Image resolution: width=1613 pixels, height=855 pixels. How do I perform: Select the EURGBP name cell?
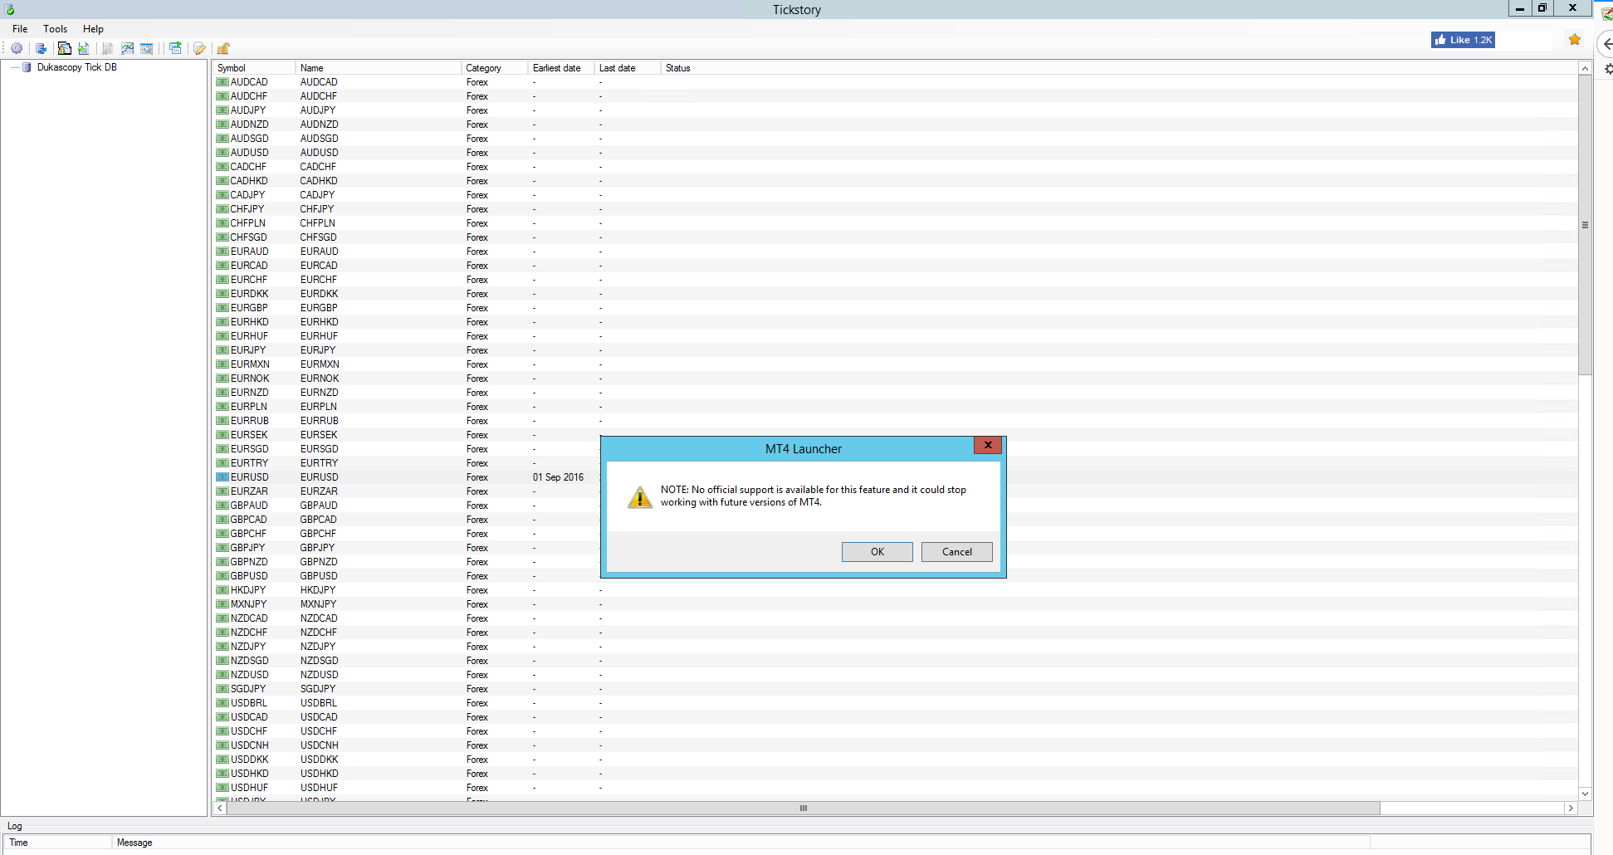pos(319,308)
